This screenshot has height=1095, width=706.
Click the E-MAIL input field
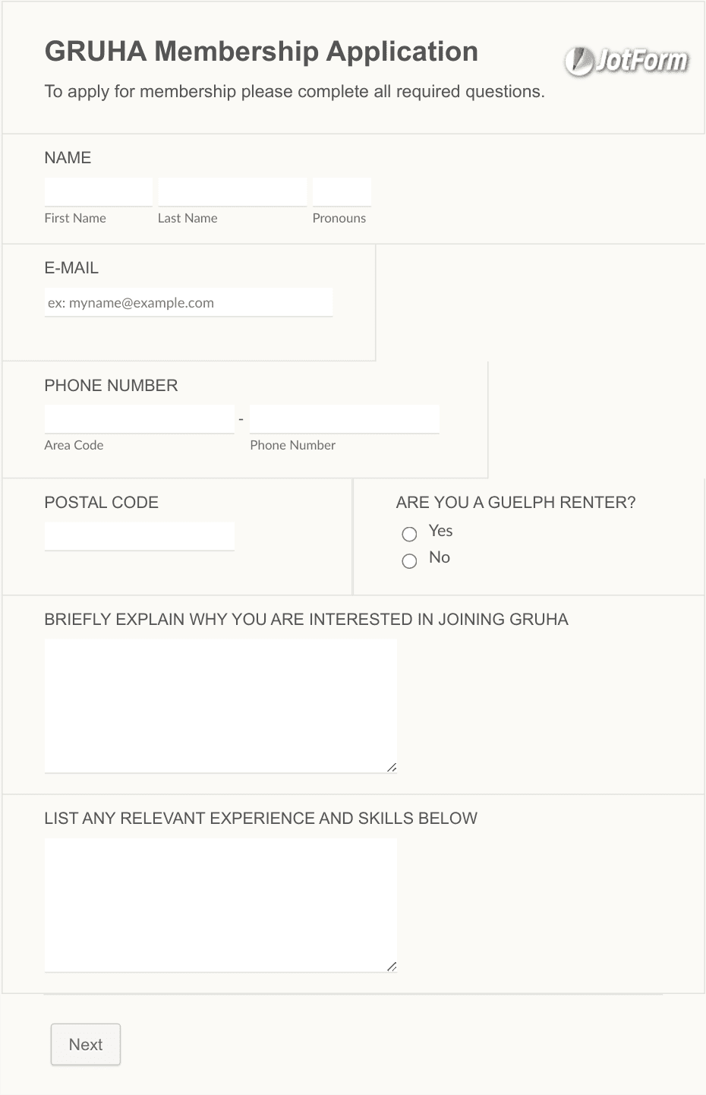[188, 302]
